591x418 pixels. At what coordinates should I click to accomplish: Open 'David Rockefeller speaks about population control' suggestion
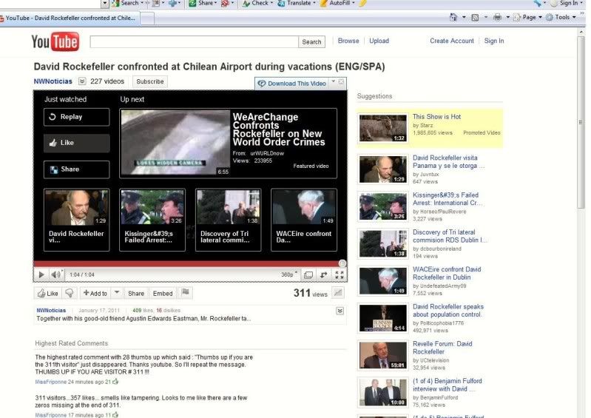(448, 311)
